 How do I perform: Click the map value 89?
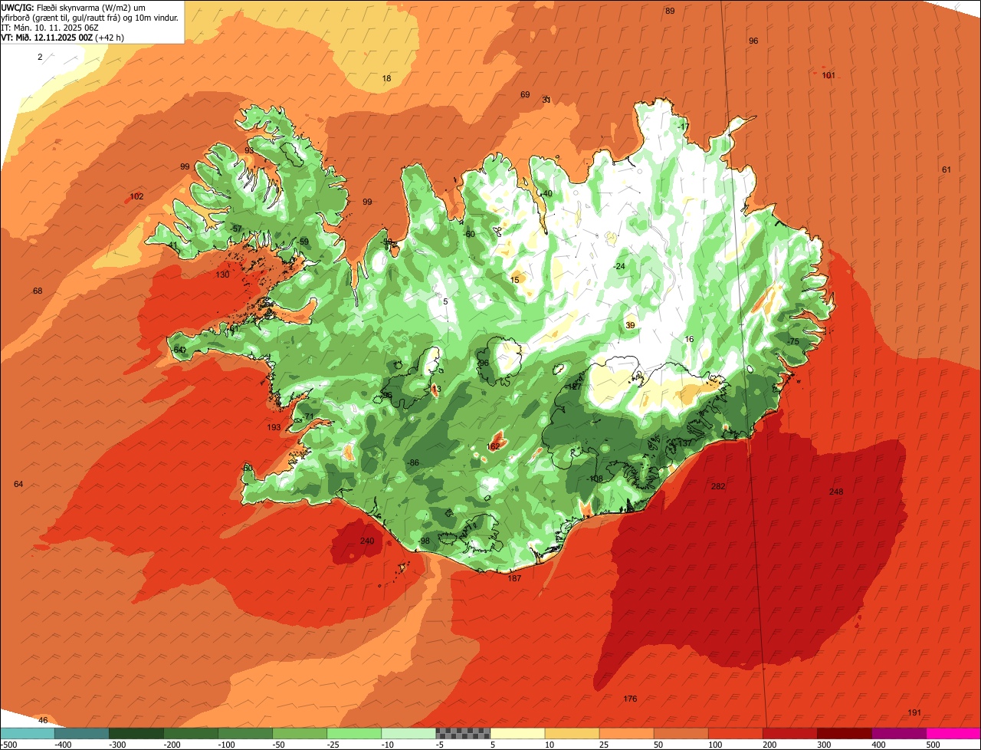(x=670, y=11)
